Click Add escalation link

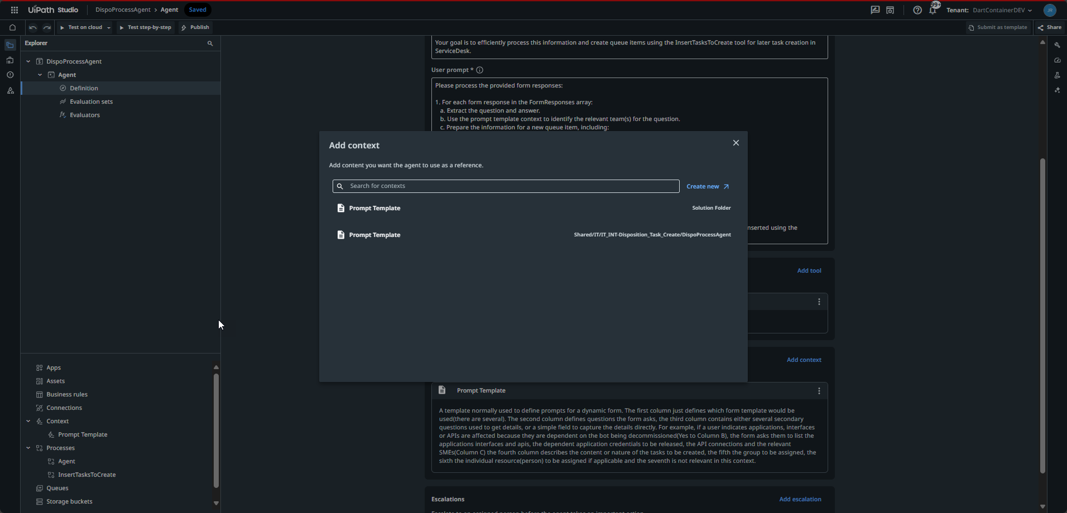click(800, 499)
